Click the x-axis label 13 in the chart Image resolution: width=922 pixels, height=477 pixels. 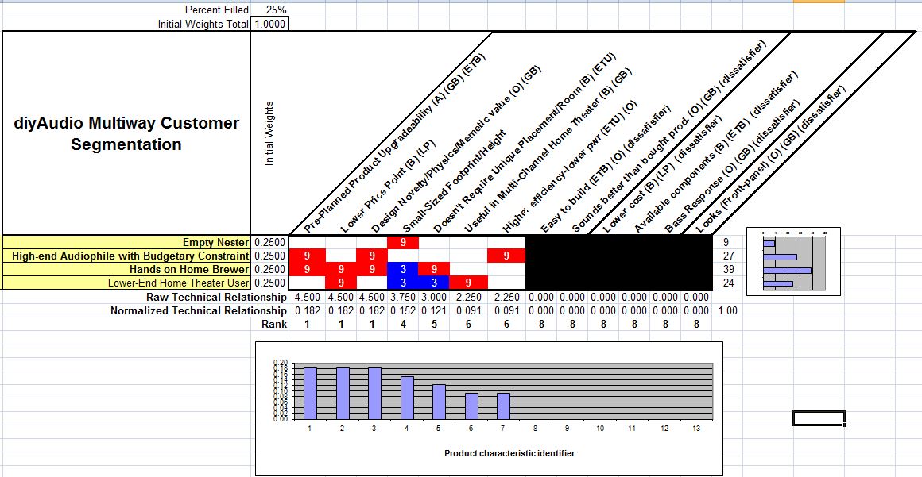coord(696,429)
